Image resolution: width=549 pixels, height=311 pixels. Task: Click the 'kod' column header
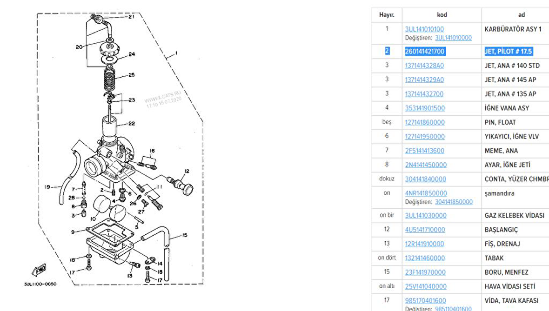point(442,15)
